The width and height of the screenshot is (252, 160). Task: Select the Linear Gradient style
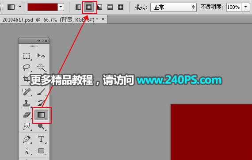point(78,7)
